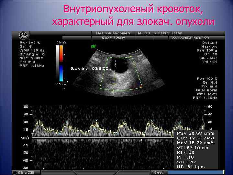
Task: Click the '-25cm/s' bottom label of the color scale
Action: pos(61,84)
